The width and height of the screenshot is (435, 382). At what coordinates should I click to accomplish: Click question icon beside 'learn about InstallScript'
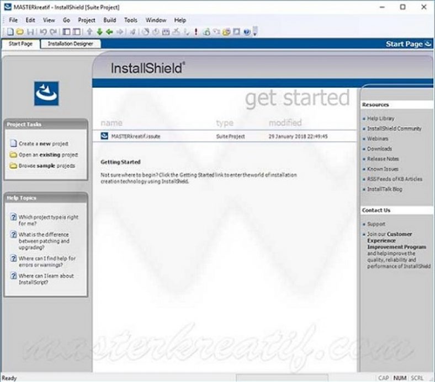(13, 276)
